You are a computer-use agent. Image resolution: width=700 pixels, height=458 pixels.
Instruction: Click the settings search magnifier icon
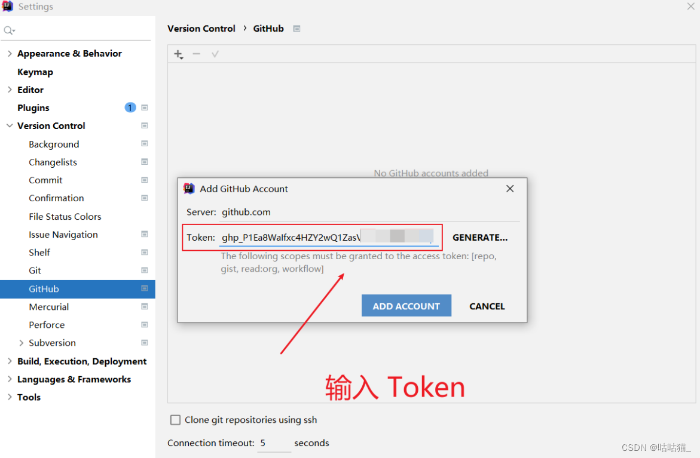pos(9,30)
